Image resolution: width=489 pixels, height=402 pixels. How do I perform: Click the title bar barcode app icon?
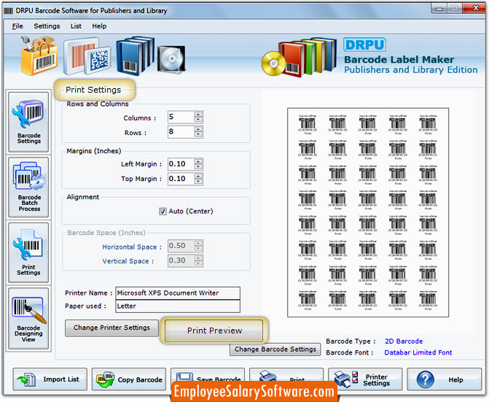pyautogui.click(x=8, y=11)
